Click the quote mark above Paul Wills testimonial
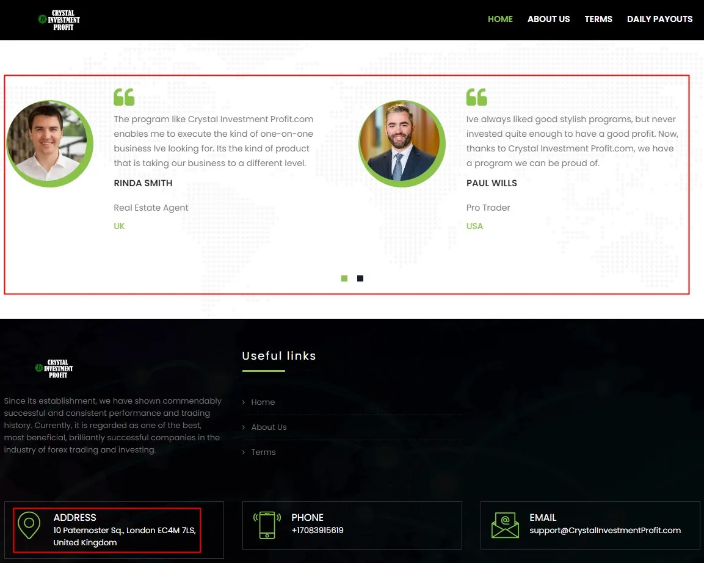 [476, 97]
